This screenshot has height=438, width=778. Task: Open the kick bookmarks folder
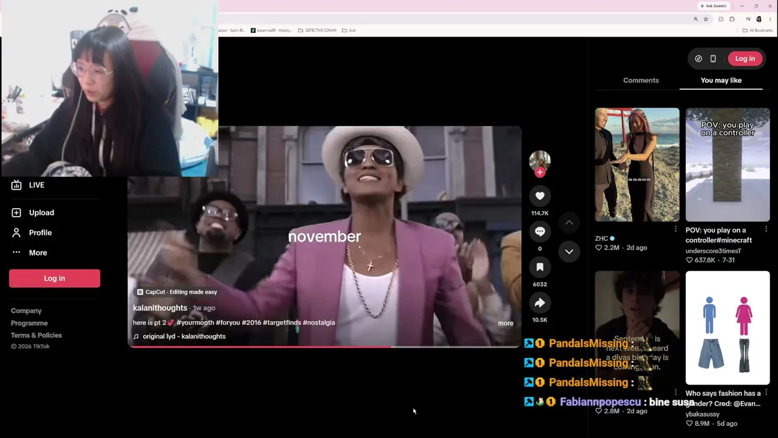click(x=349, y=30)
